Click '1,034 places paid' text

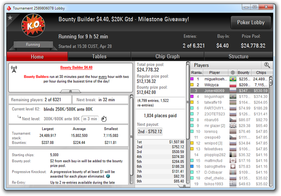160,116
